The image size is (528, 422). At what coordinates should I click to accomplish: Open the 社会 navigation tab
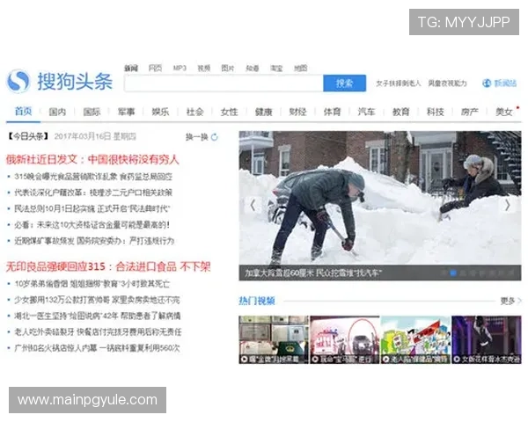click(x=194, y=112)
